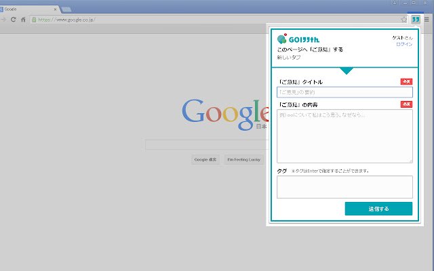The image size is (434, 271).
Task: Click the address bar URL
Action: click(66, 20)
